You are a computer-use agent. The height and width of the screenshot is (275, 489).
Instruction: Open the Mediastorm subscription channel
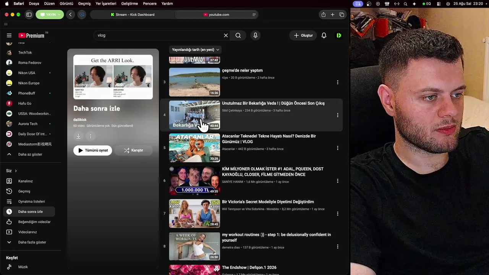(29, 144)
